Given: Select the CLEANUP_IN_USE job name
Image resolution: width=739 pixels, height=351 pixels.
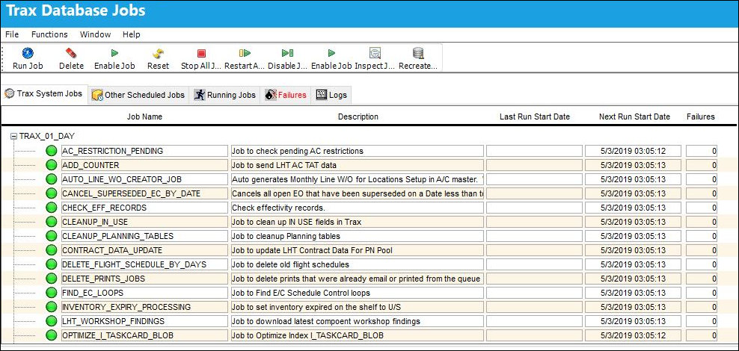Looking at the screenshot, I should [x=144, y=222].
